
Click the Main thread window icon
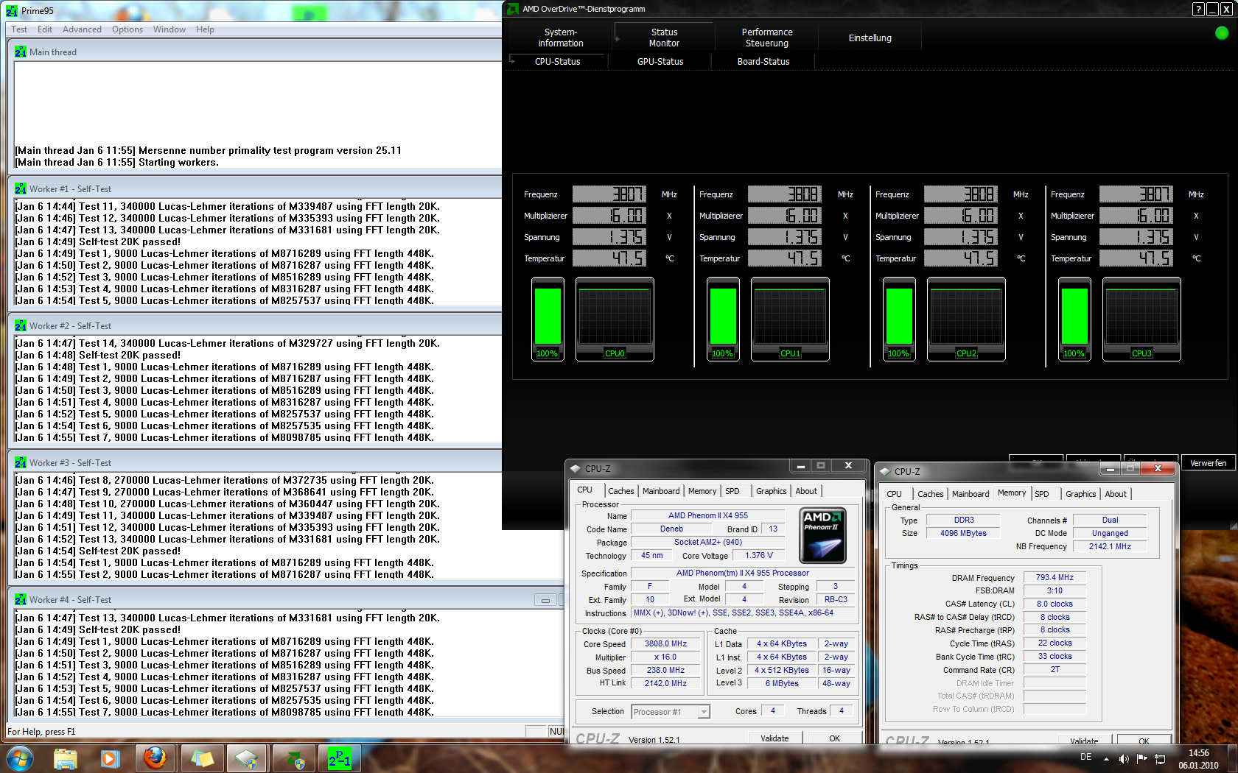[21, 52]
